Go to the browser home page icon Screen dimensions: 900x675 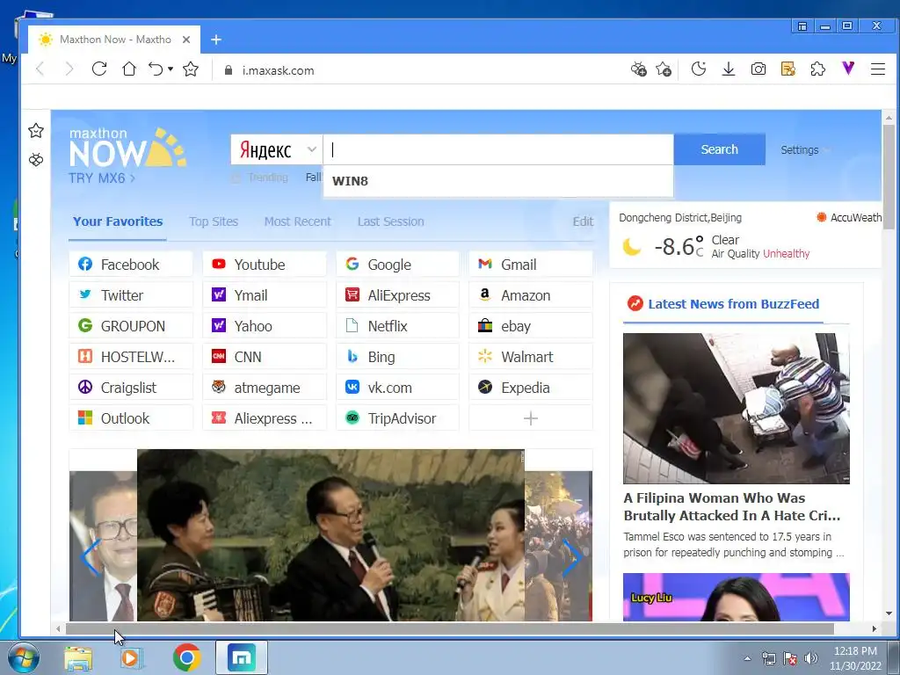[x=129, y=69]
